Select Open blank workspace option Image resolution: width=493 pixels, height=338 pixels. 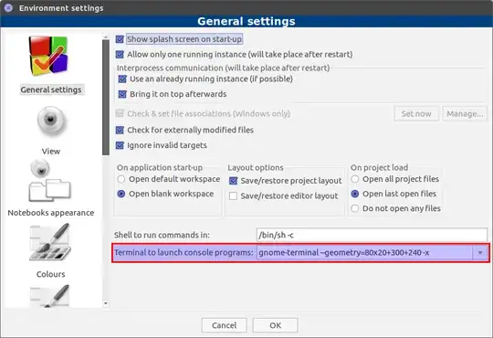pos(121,194)
